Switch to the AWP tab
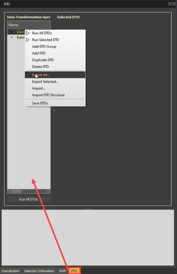 62,271
